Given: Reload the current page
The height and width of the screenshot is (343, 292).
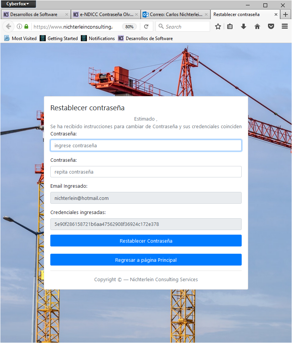Looking at the screenshot, I should click(x=146, y=27).
